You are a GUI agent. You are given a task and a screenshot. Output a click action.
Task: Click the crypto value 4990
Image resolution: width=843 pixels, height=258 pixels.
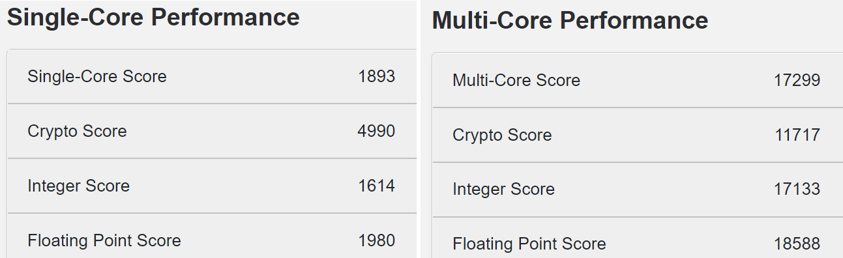(377, 131)
